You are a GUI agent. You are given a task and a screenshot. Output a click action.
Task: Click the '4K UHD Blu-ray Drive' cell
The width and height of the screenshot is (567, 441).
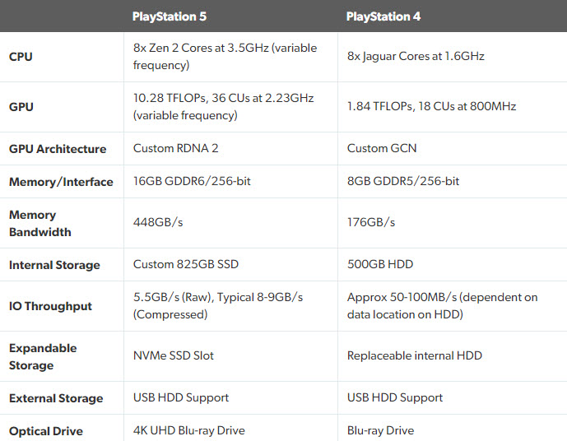(x=189, y=430)
